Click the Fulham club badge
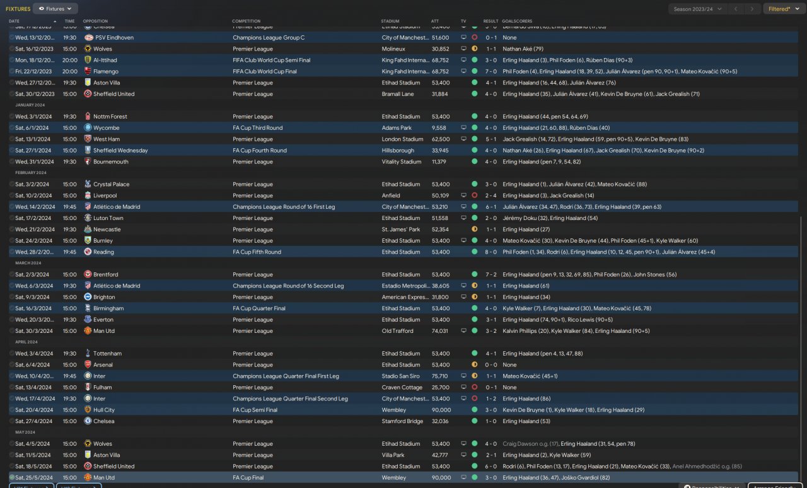The height and width of the screenshot is (488, 807). tap(88, 388)
